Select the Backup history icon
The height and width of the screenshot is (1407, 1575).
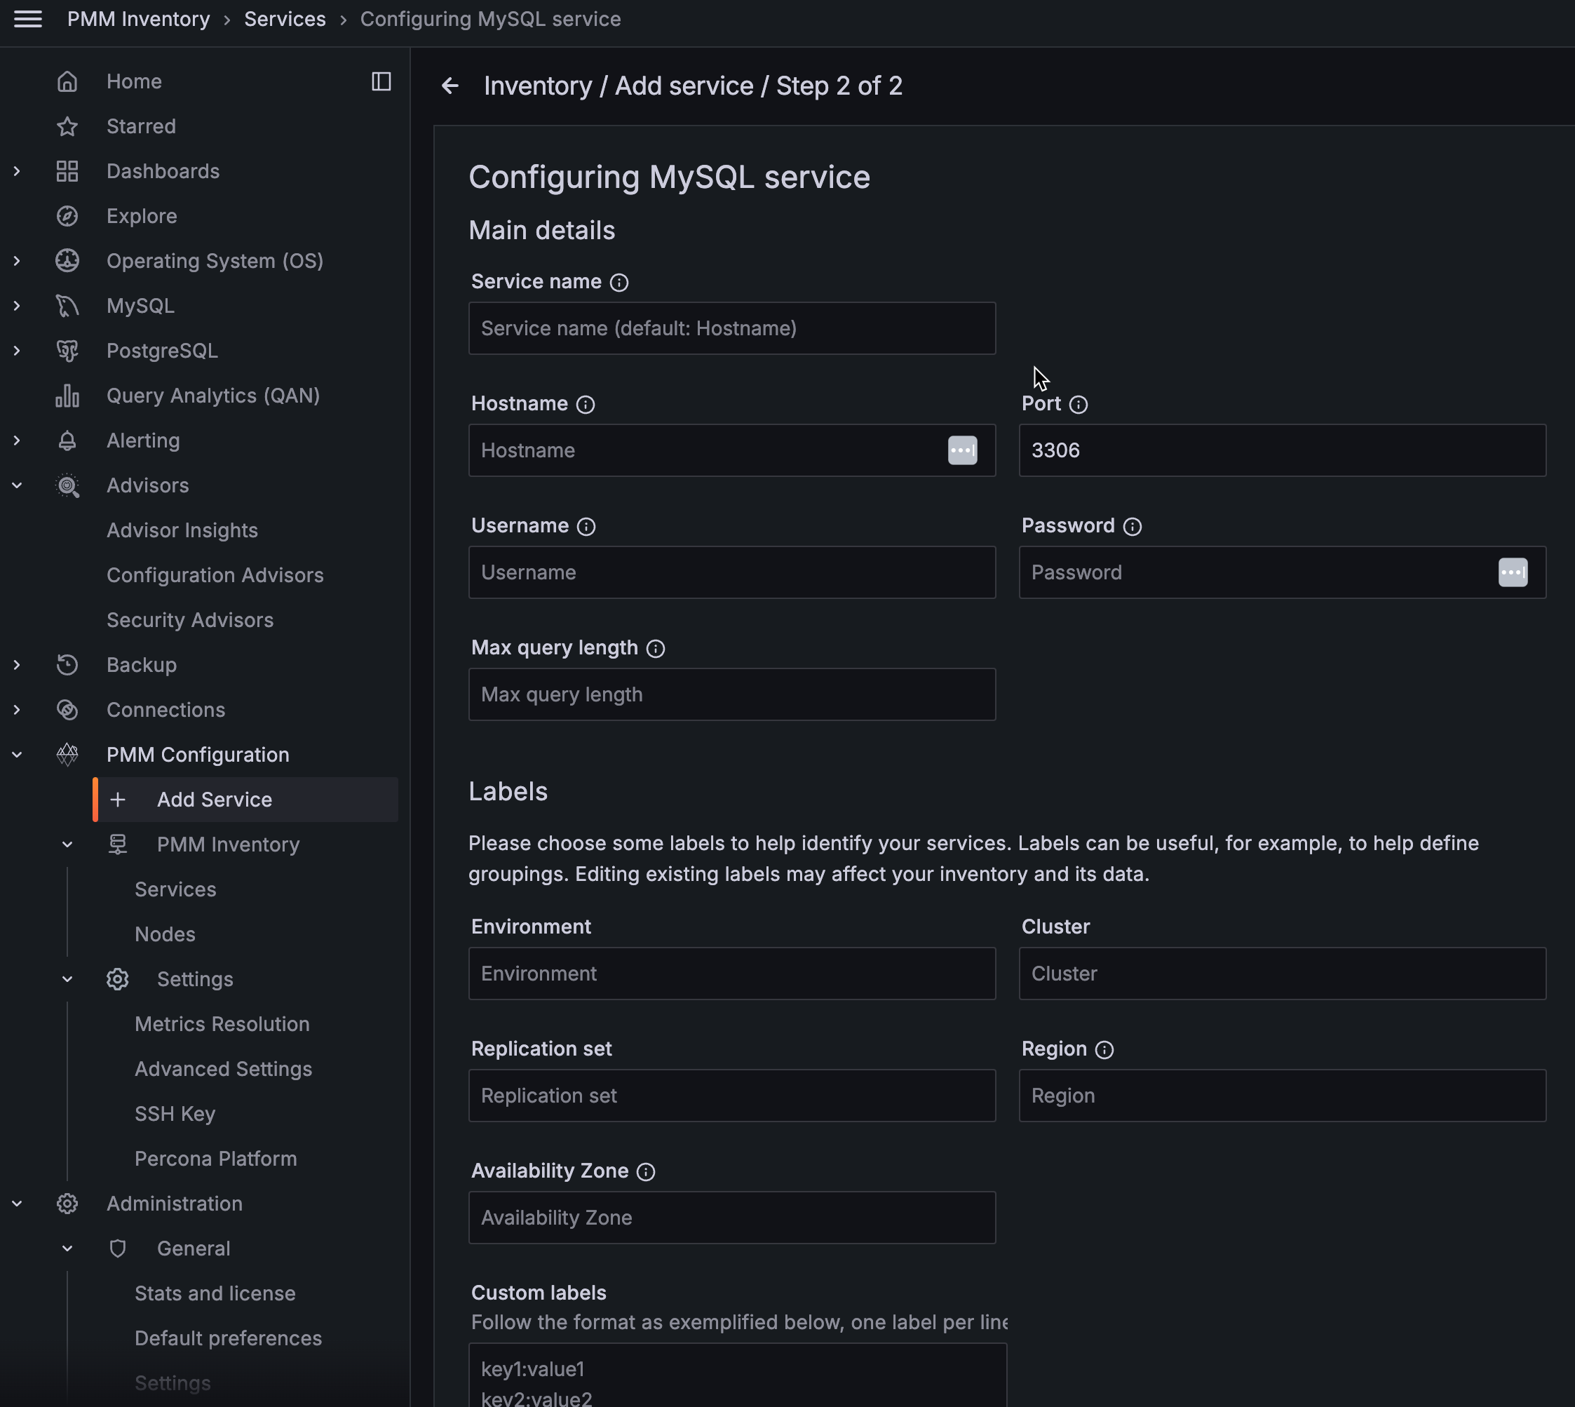67,664
